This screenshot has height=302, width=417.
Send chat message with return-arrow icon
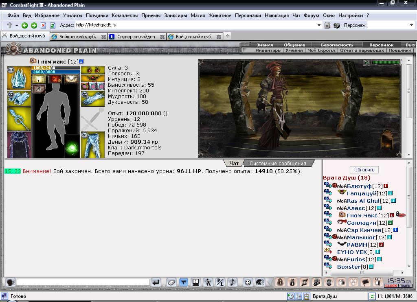coord(156,282)
